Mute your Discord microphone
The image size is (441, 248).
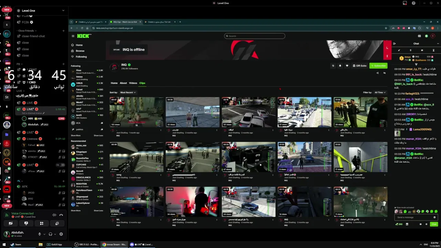39,234
